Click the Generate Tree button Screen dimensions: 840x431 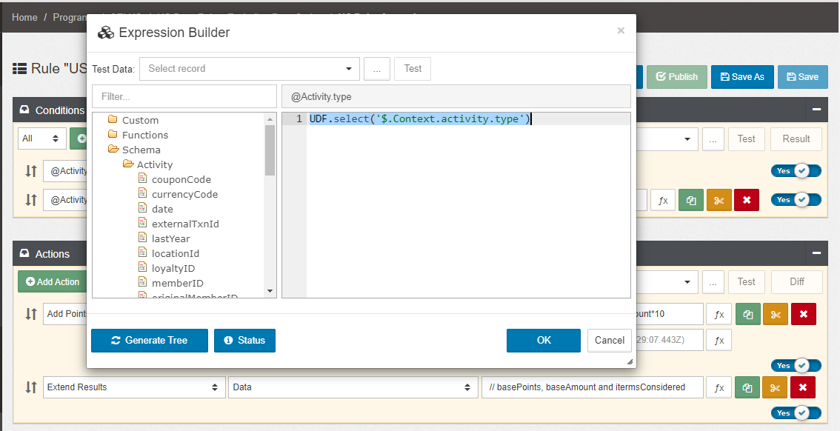pos(149,341)
